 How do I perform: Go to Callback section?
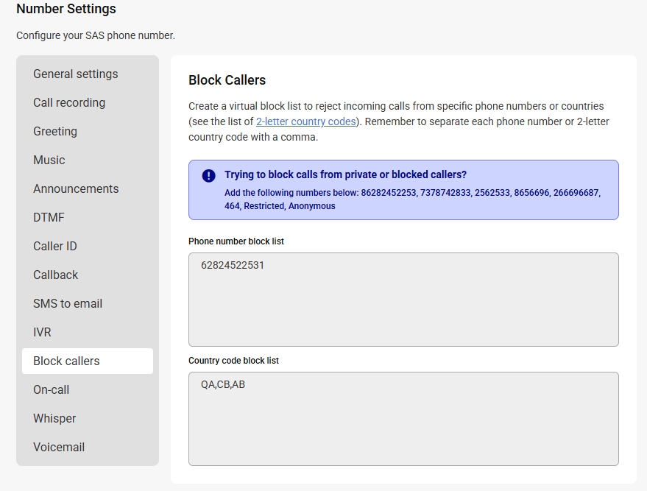(x=56, y=275)
